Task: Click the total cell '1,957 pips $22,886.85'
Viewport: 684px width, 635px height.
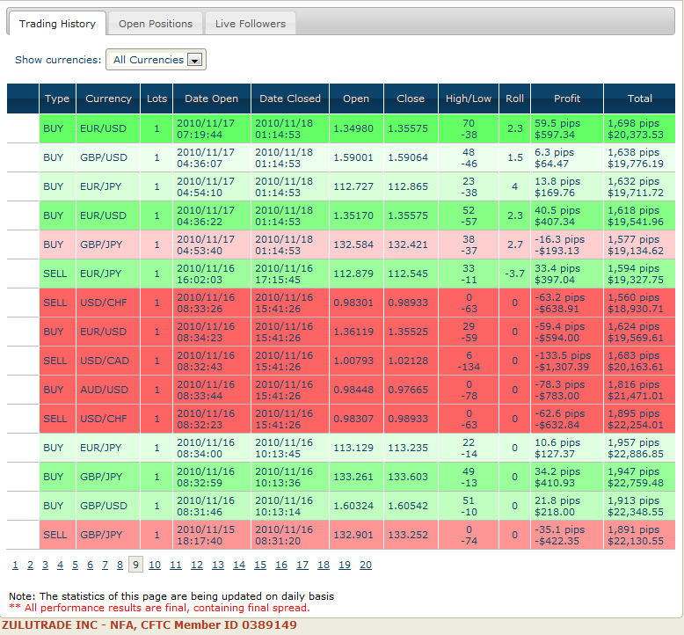Action: point(639,449)
